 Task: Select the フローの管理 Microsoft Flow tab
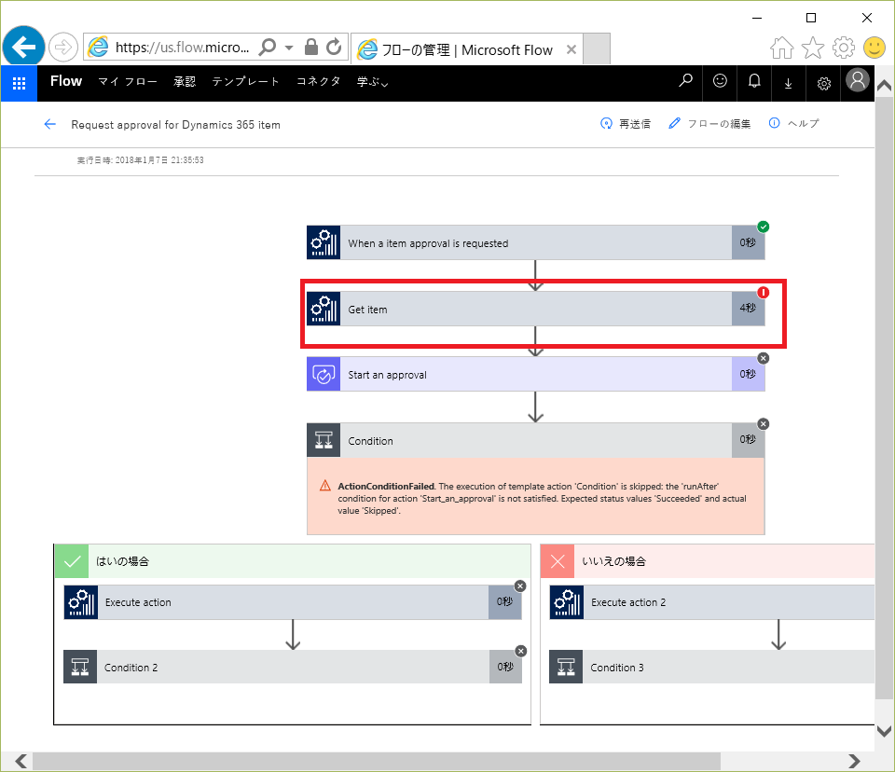click(x=465, y=49)
